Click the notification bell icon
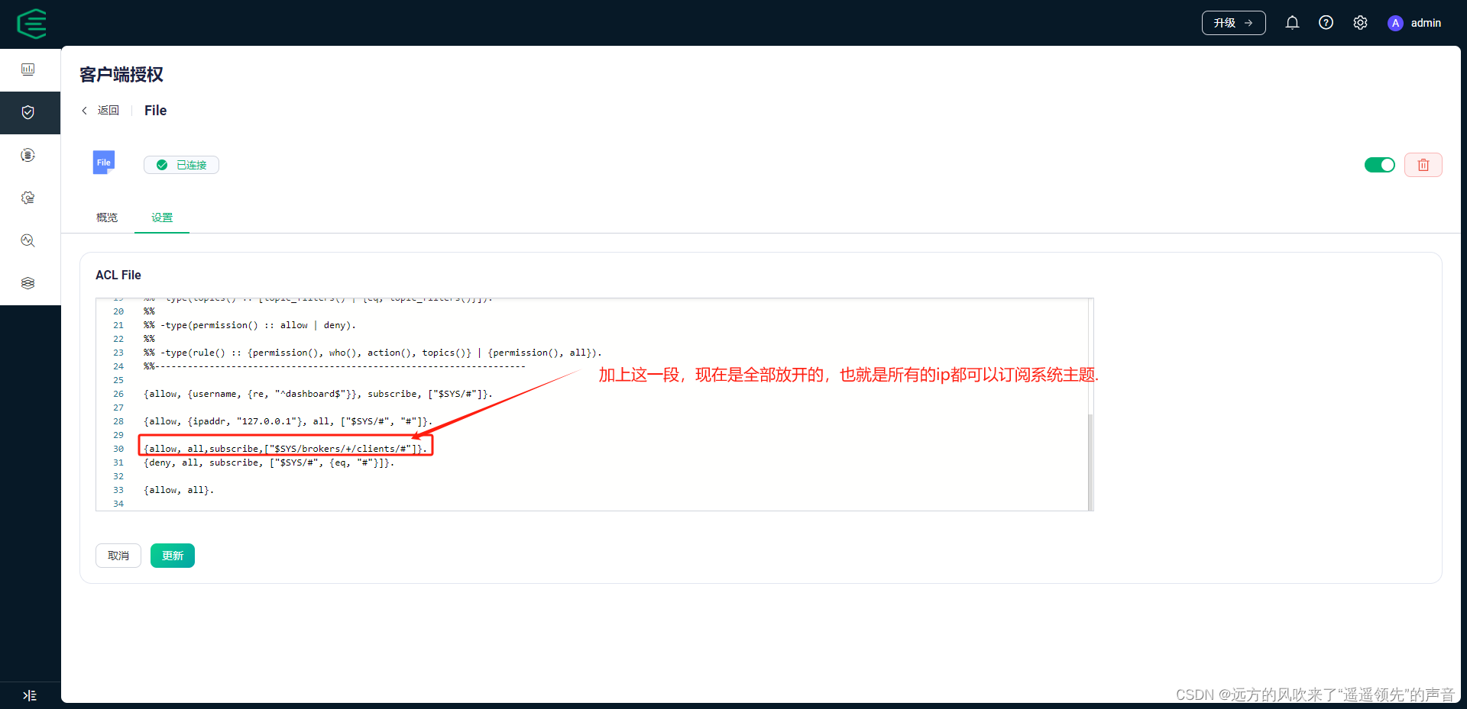This screenshot has width=1467, height=709. [1292, 22]
